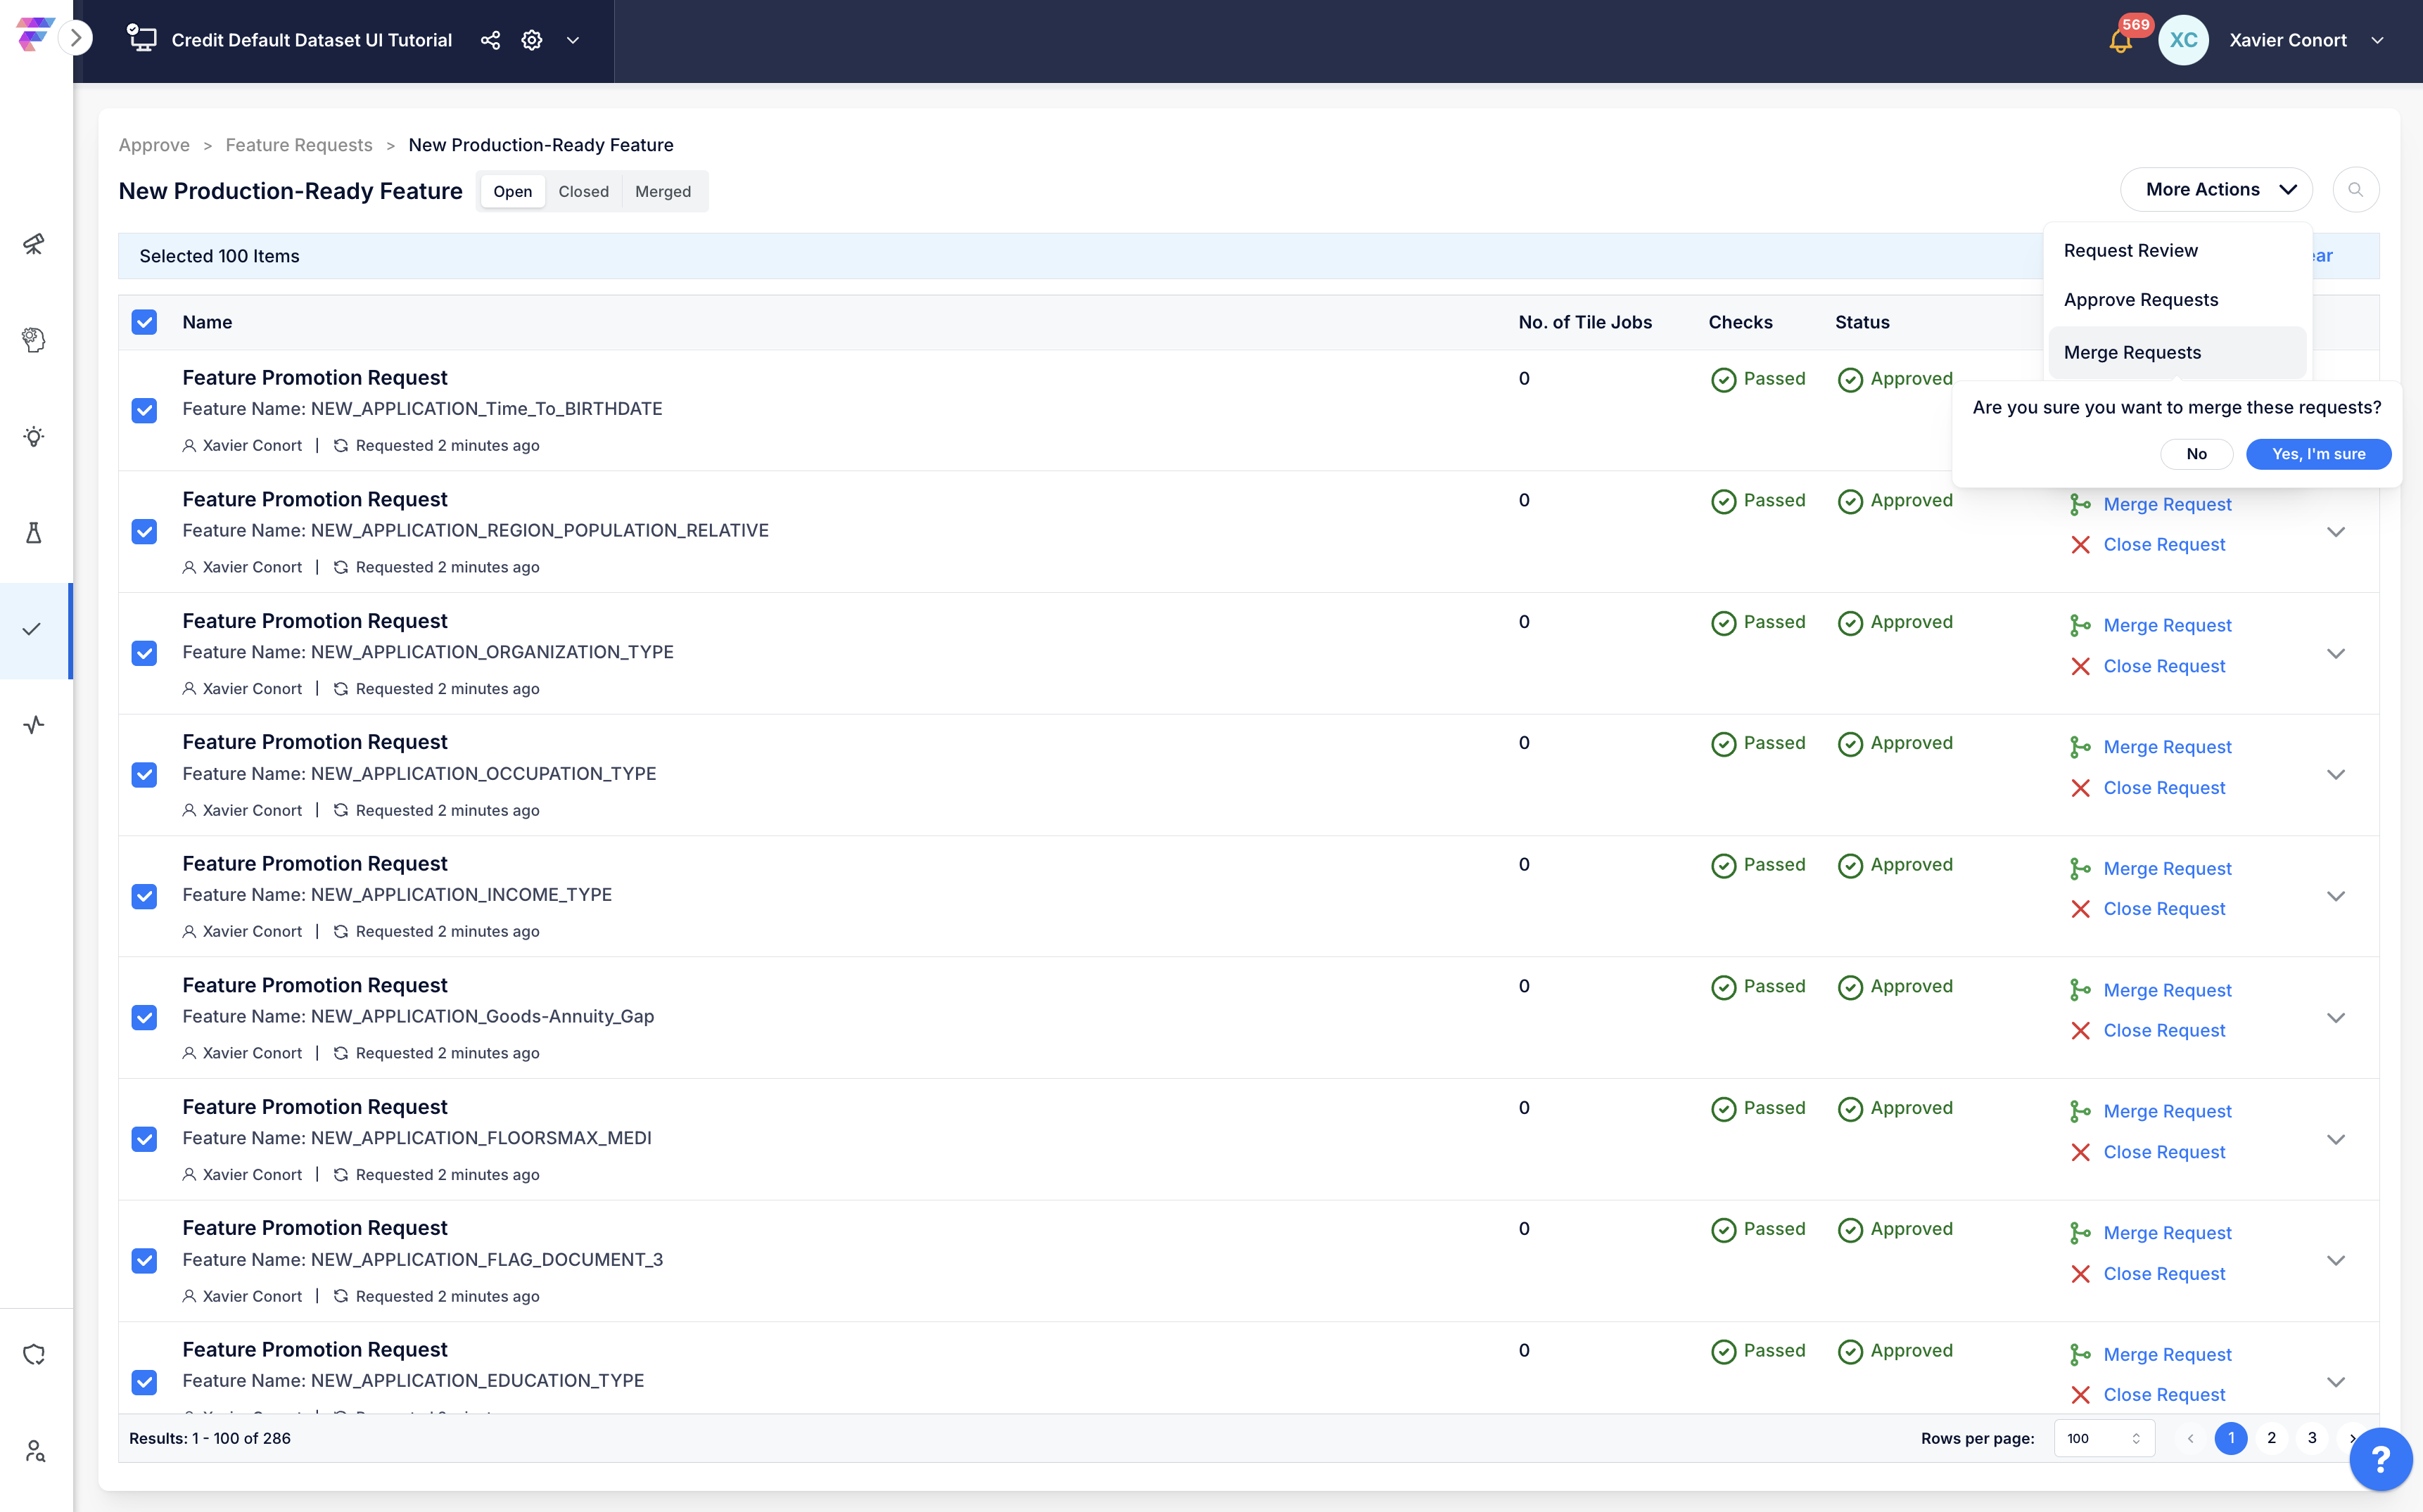The image size is (2423, 1512).
Task: Confirm with Yes, I'm sure
Action: click(x=2318, y=454)
